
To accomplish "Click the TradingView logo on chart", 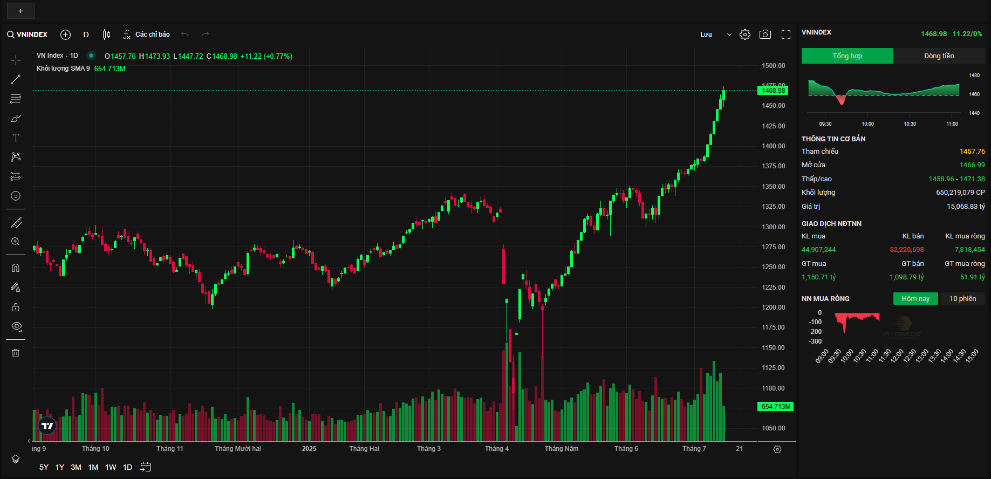I will tap(47, 426).
